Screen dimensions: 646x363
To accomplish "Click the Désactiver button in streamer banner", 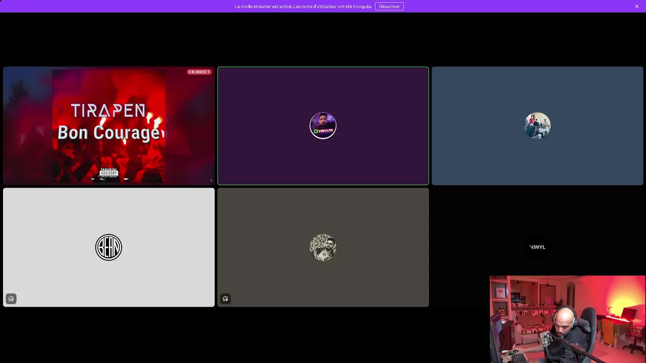I will 389,7.
